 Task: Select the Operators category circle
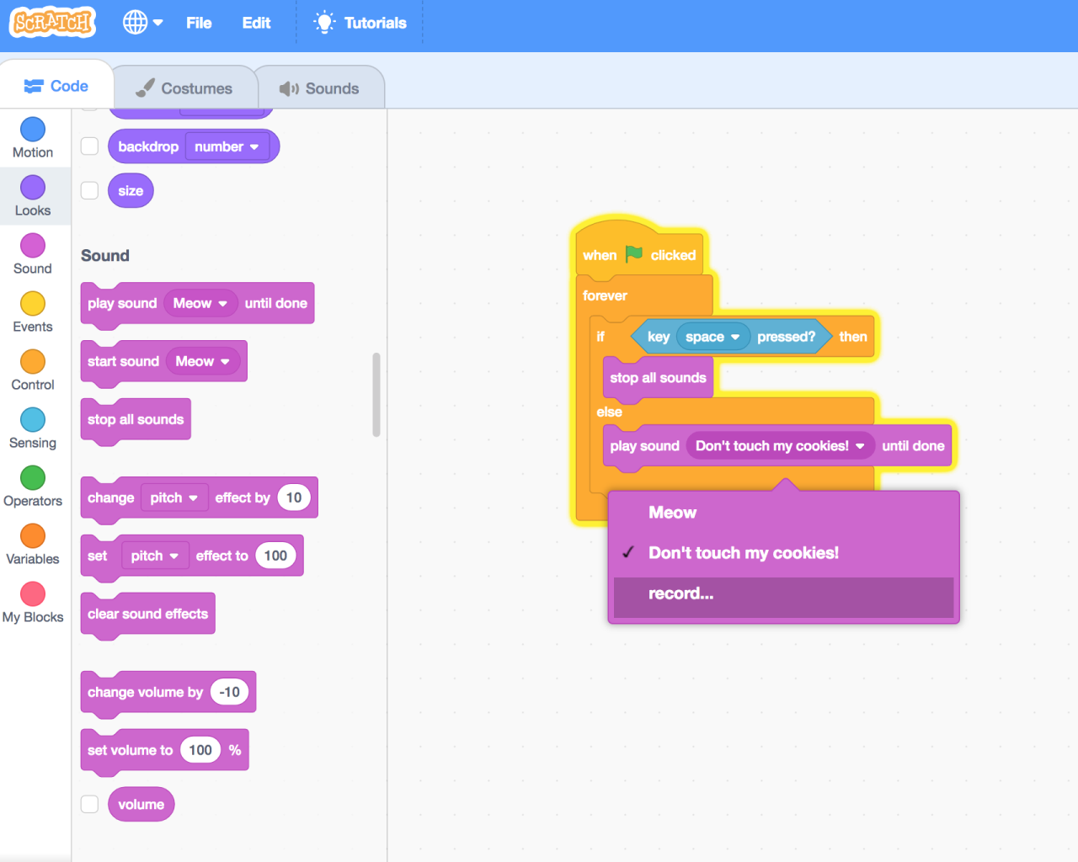pyautogui.click(x=33, y=477)
